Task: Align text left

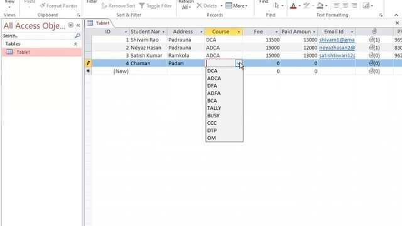Action: [x=337, y=6]
